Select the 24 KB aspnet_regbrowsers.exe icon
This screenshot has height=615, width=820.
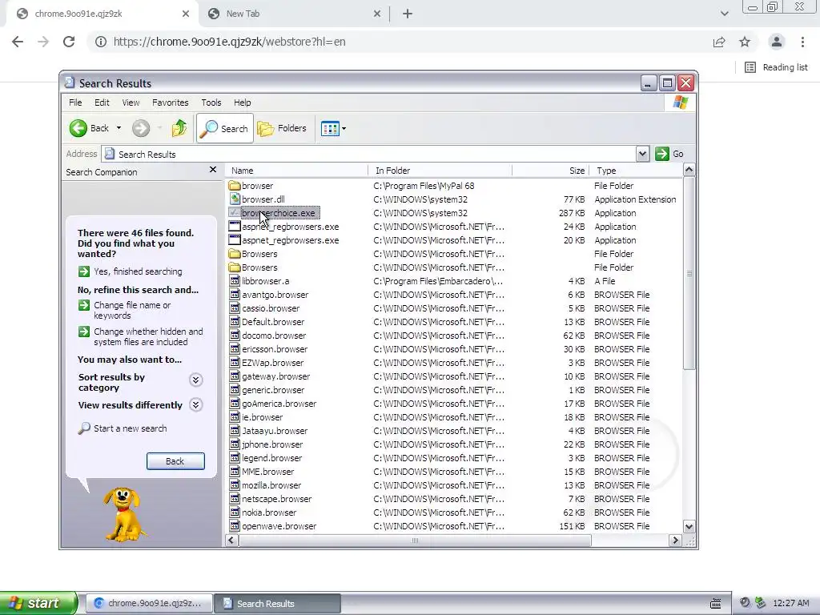click(235, 227)
